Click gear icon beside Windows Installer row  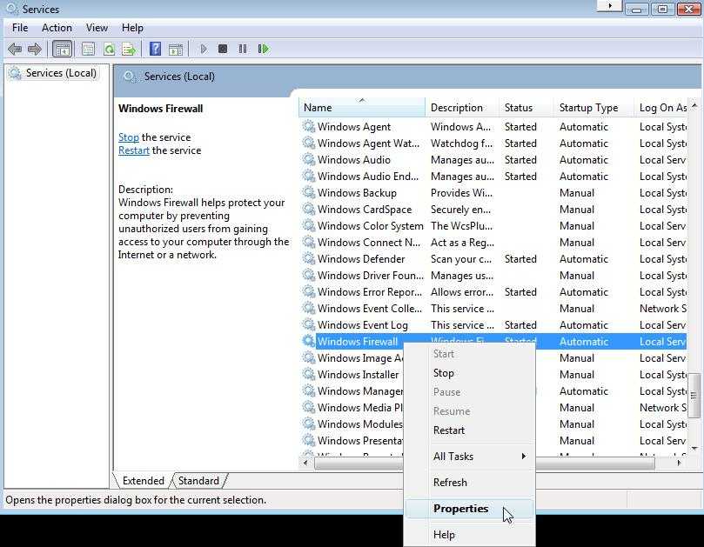[x=308, y=374]
